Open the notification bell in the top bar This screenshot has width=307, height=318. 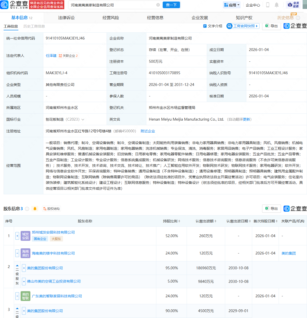[277, 5]
